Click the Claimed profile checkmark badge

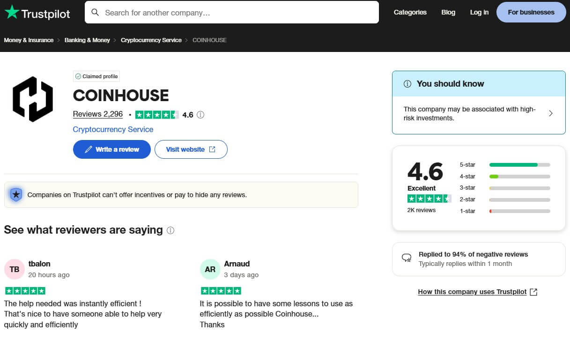pos(78,76)
